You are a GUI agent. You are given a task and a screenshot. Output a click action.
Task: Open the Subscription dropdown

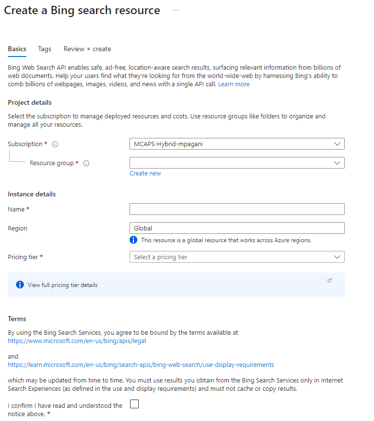[237, 144]
